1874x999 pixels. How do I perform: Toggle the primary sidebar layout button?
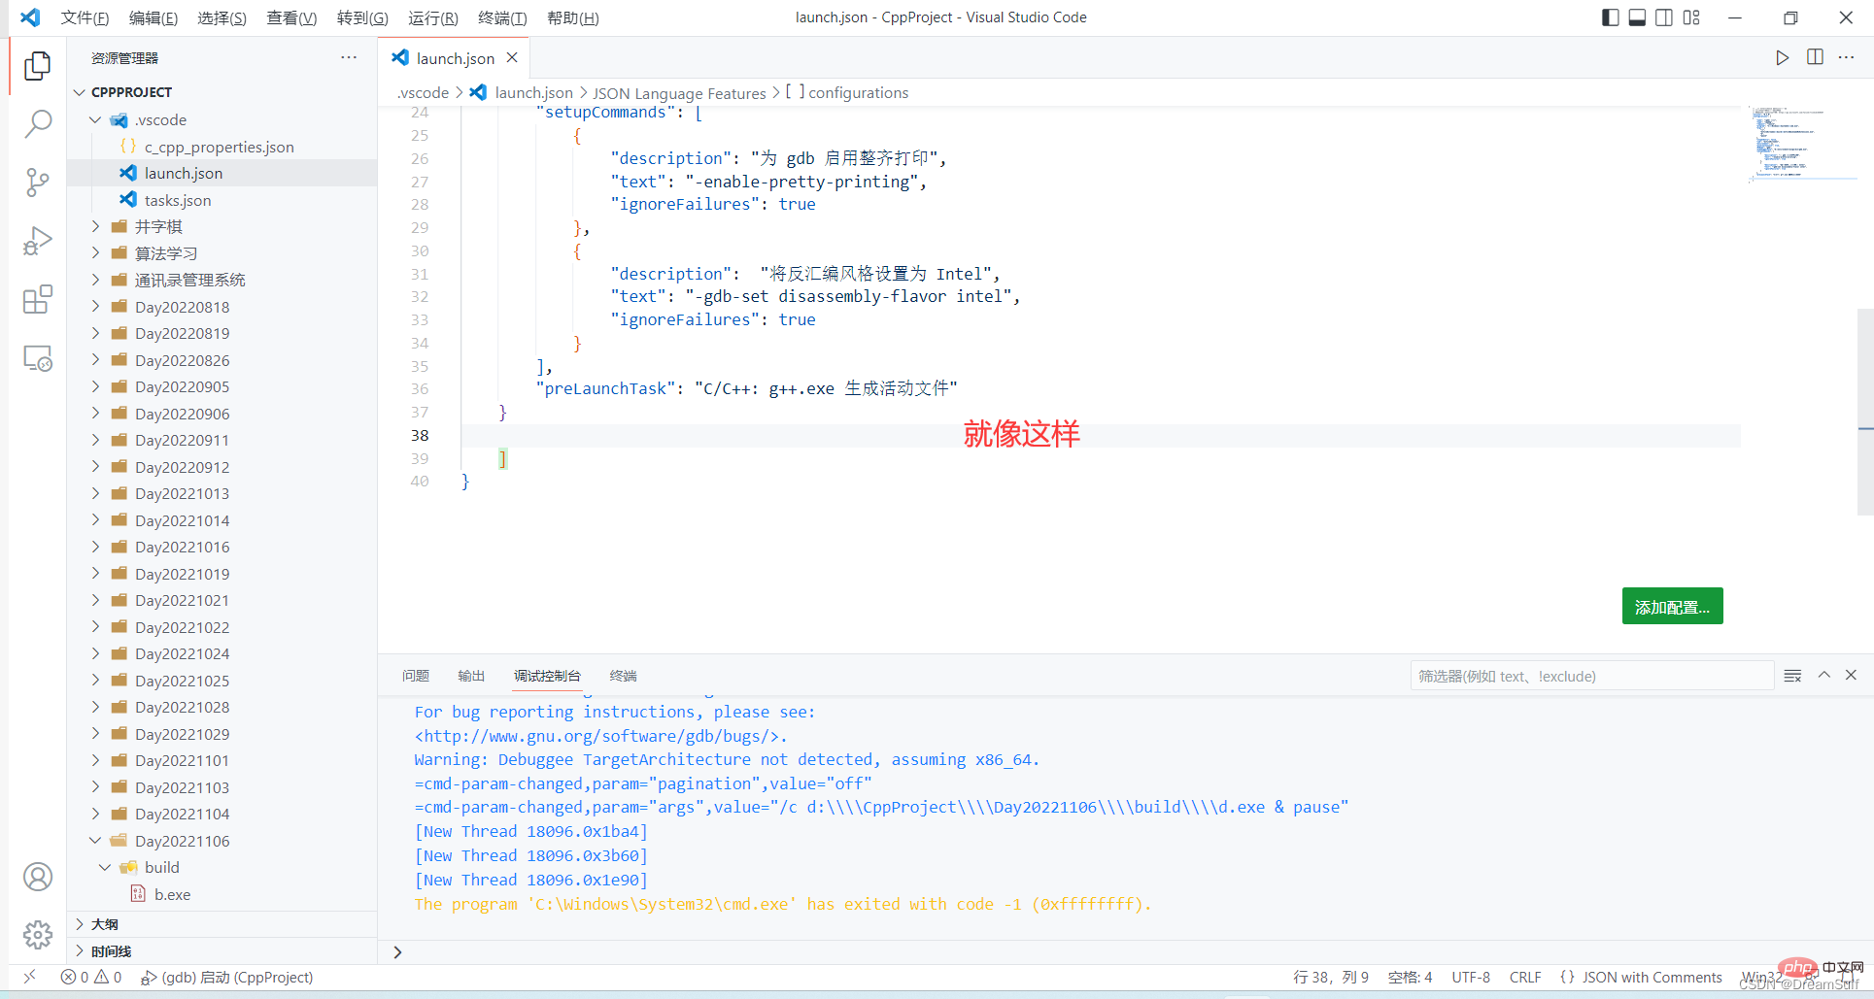[1610, 17]
